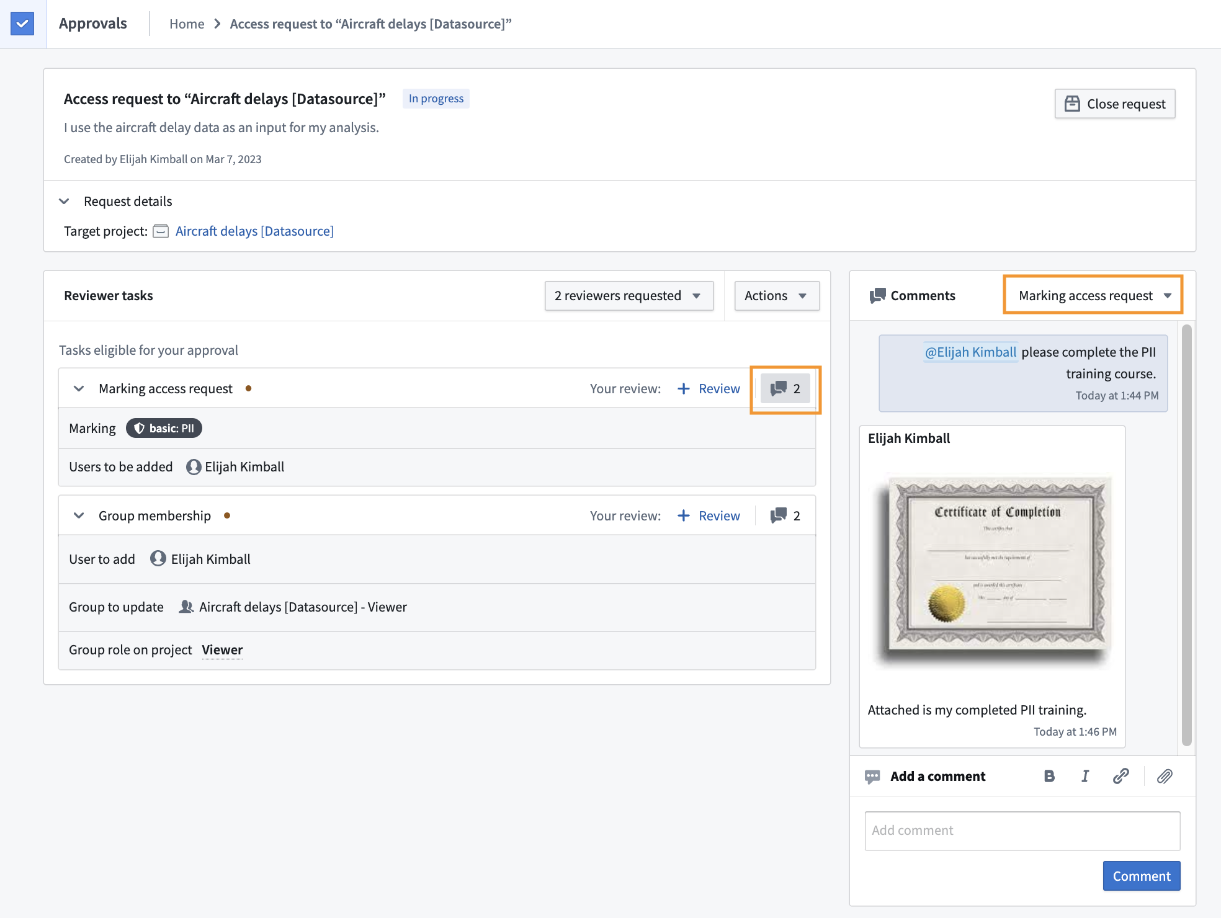Open the Aircraft delays [Datasource] project link
The image size is (1221, 918).
click(x=254, y=231)
